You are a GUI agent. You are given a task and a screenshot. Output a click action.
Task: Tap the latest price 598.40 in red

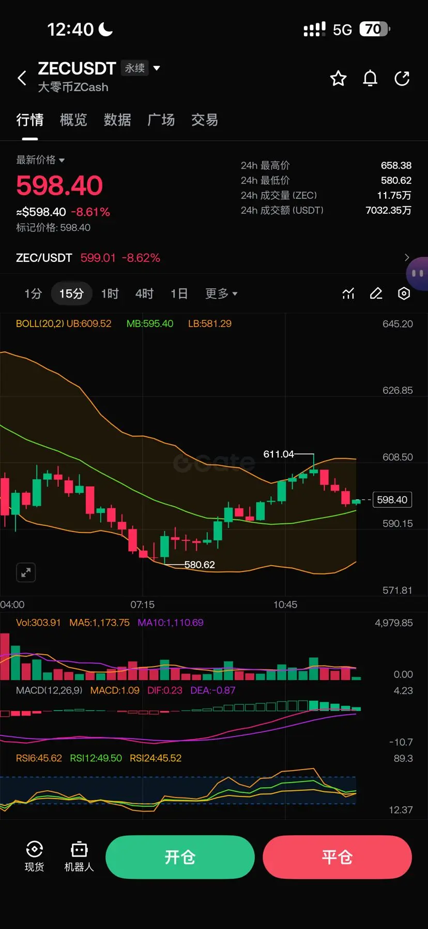[59, 185]
